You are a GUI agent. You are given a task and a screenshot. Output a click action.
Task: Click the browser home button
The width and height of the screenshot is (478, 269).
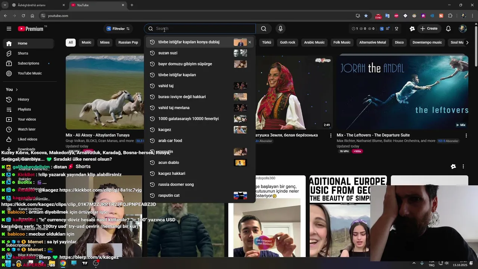[32, 16]
